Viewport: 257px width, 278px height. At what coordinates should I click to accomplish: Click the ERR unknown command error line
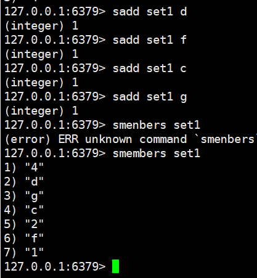click(x=131, y=139)
